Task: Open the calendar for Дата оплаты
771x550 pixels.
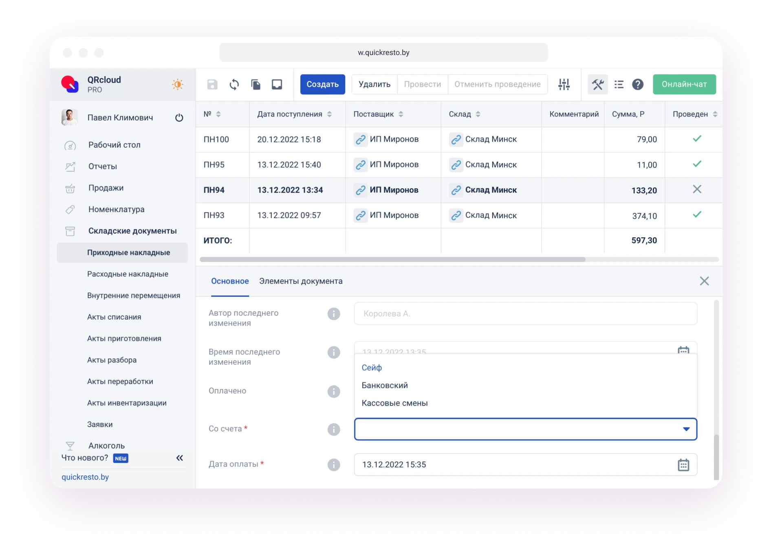Action: 683,465
